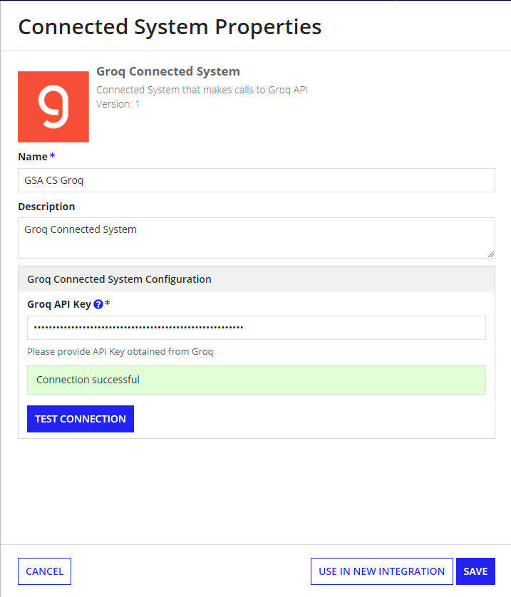Click inside the Description text area
This screenshot has width=511, height=597.
(x=257, y=238)
